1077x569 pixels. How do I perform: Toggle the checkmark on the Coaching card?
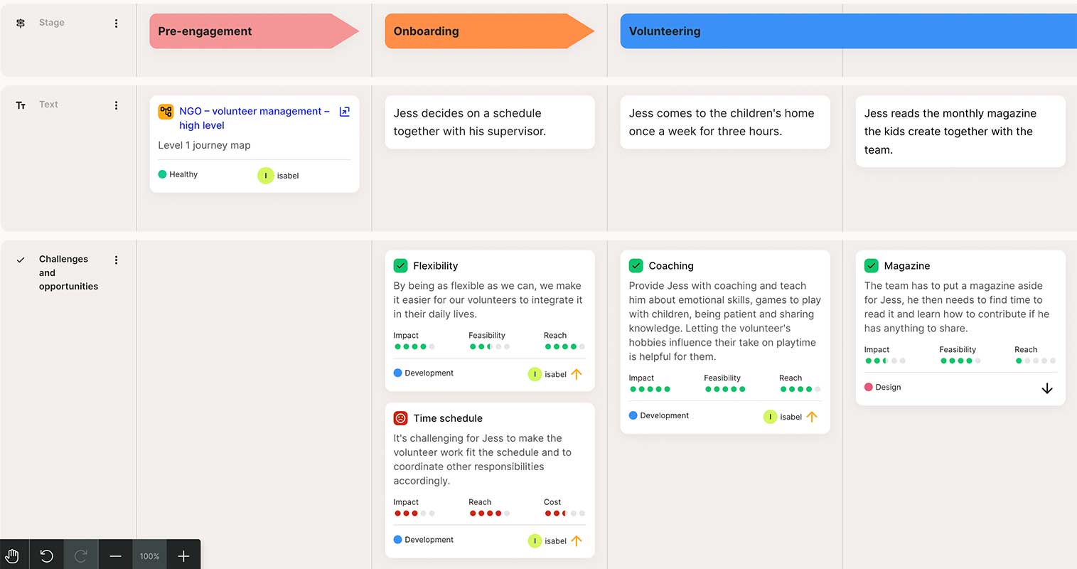(x=636, y=265)
